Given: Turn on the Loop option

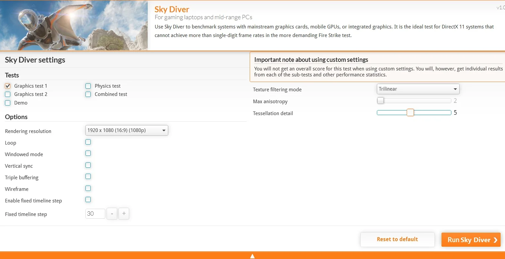Looking at the screenshot, I should [x=88, y=142].
